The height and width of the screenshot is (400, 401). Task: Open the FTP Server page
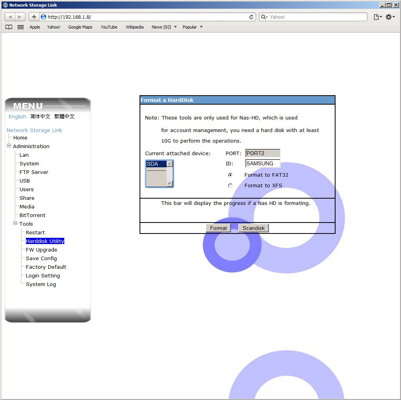[x=34, y=172]
